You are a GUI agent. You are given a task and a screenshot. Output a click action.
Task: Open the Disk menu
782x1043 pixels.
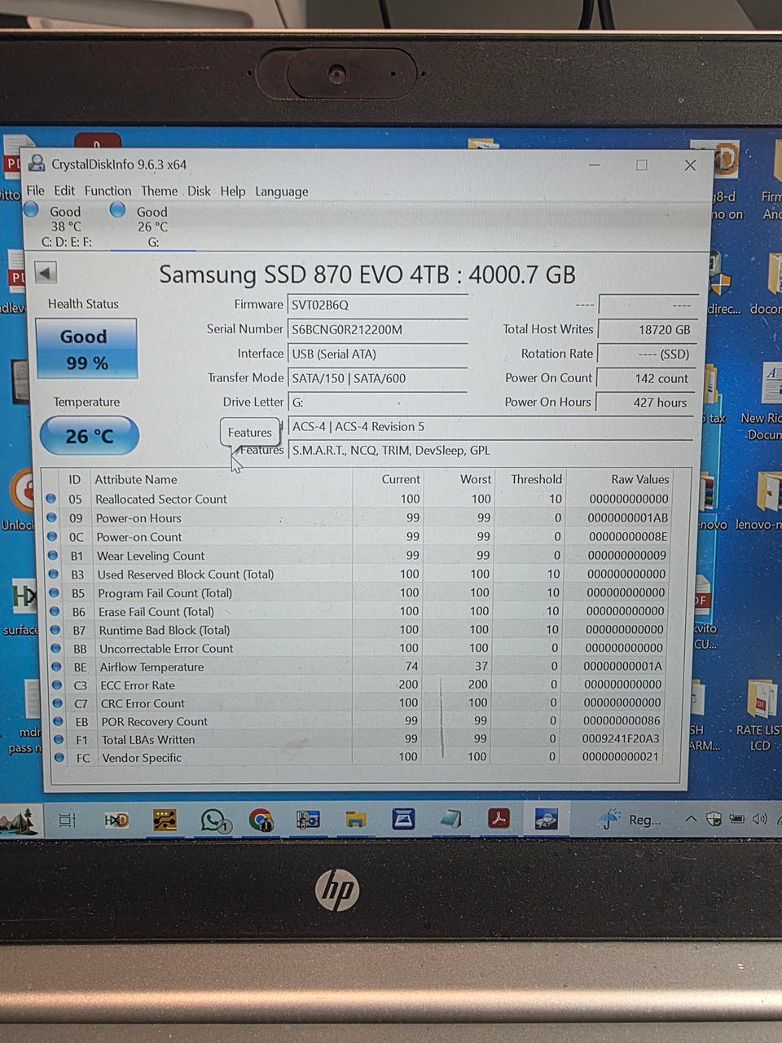pos(199,191)
